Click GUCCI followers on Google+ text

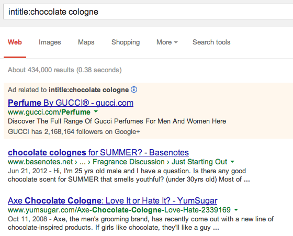(74, 131)
